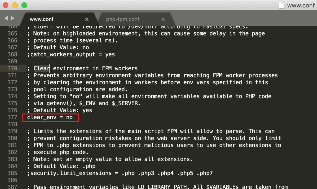
Task: Click inside the red-boxed clear_env setting
Action: pos(50,117)
